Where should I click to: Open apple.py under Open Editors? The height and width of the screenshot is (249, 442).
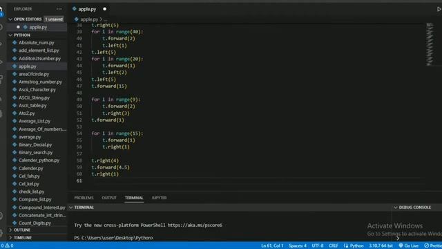click(x=37, y=27)
